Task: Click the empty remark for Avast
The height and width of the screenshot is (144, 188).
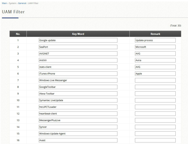Action: (155, 140)
